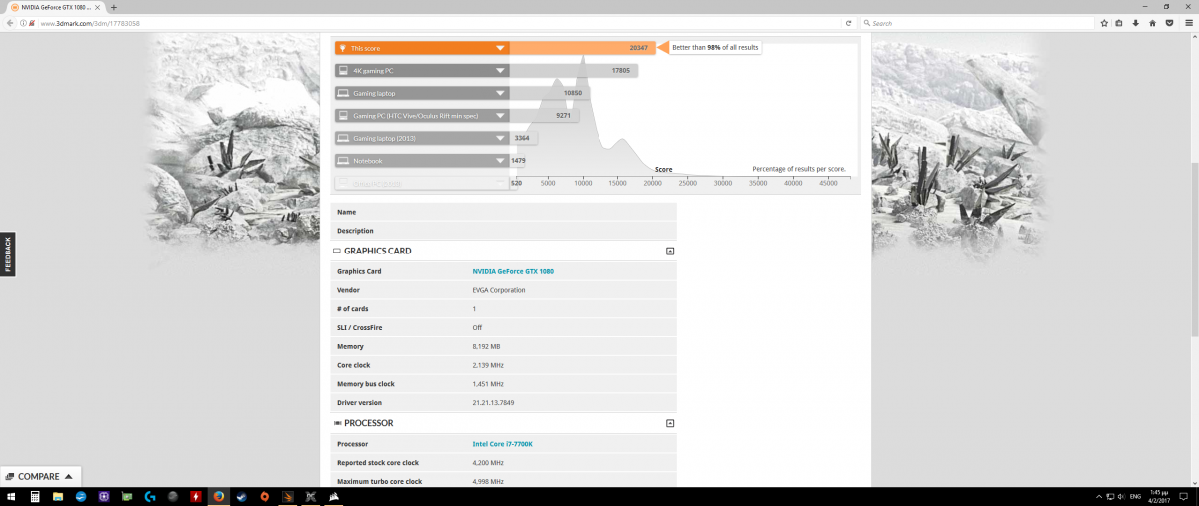Open the site identity info icon

pyautogui.click(x=23, y=23)
